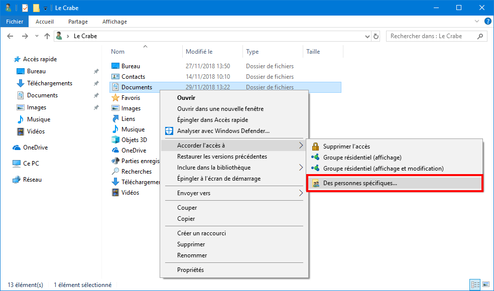The width and height of the screenshot is (494, 291).
Task: Switch to the Affichage ribbon tab
Action: pos(114,22)
